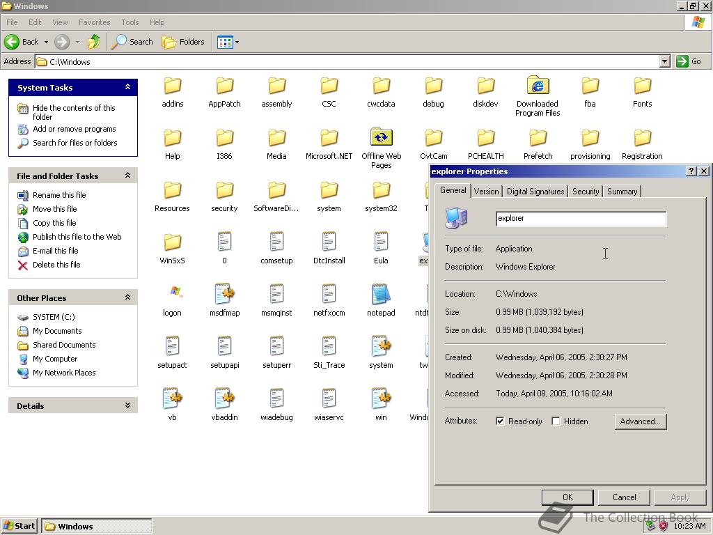Toggle the Read-only attribute checkbox
Image resolution: width=713 pixels, height=535 pixels.
(x=500, y=421)
